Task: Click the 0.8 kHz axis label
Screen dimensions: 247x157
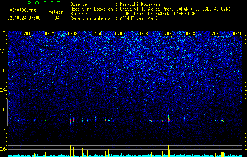Action: pyautogui.click(x=3, y=110)
